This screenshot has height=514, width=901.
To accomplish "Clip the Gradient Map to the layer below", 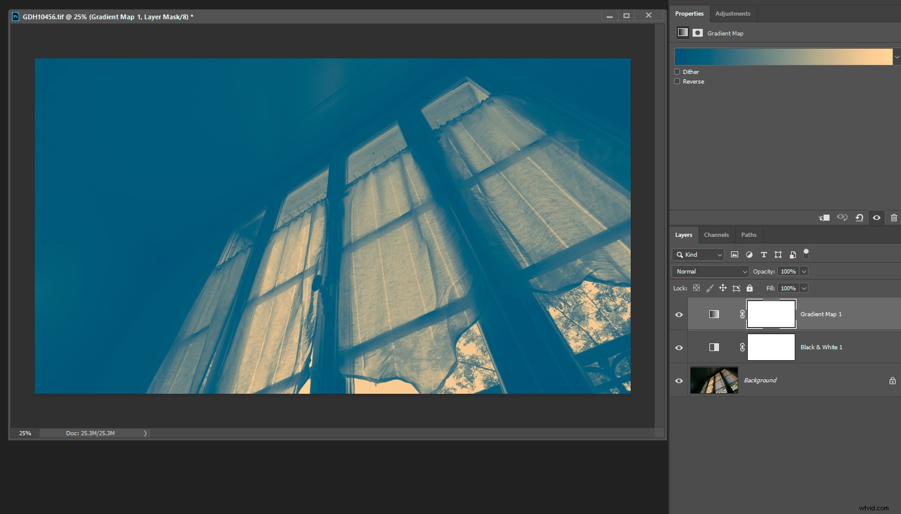I will (x=824, y=218).
